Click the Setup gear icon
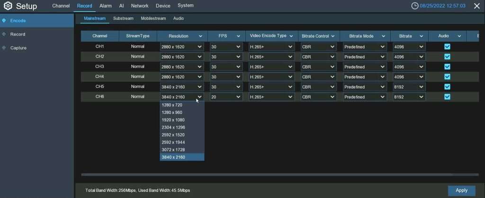 (x=8, y=6)
